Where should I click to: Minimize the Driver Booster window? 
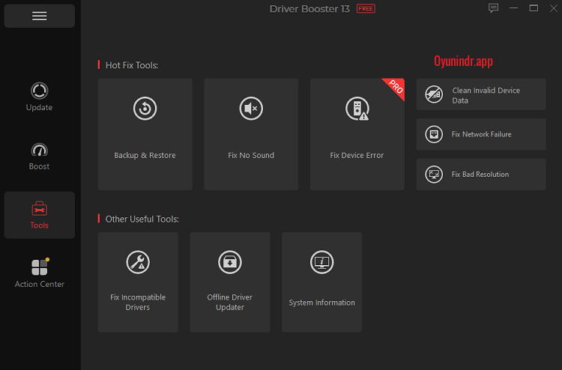(x=513, y=8)
